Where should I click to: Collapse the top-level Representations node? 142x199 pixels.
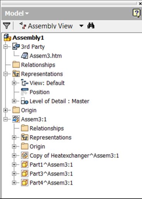[5, 74]
